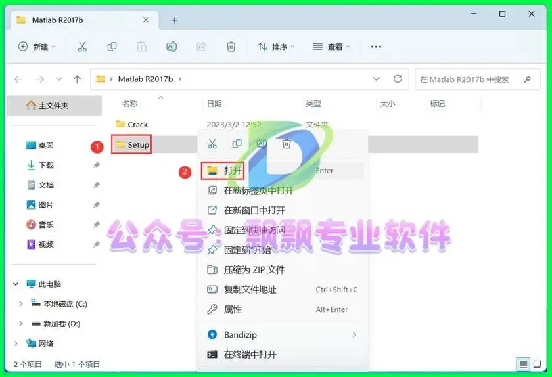Choose 属性 in the context menu
The height and width of the screenshot is (377, 552).
coord(283,309)
